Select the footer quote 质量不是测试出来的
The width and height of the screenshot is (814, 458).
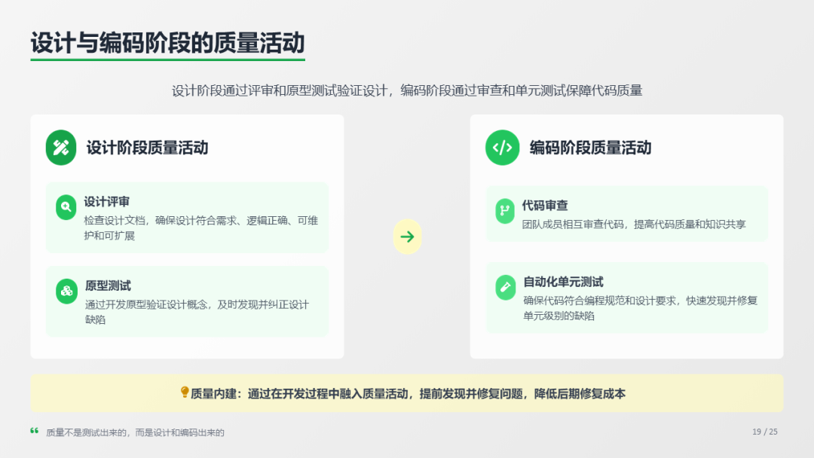pyautogui.click(x=135, y=432)
